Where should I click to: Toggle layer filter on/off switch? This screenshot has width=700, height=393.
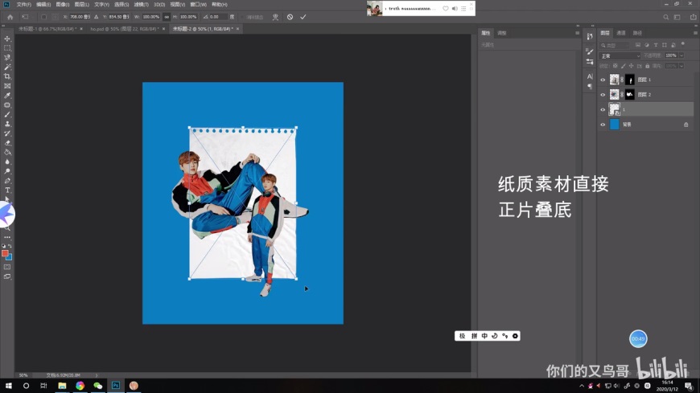(683, 44)
